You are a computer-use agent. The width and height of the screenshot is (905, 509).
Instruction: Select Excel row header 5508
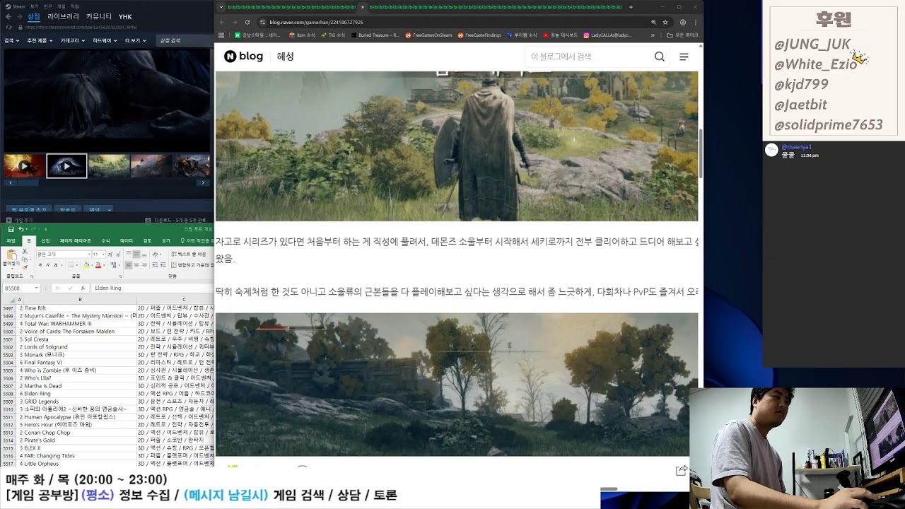(x=8, y=393)
